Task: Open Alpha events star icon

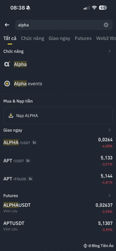Action: (7, 83)
